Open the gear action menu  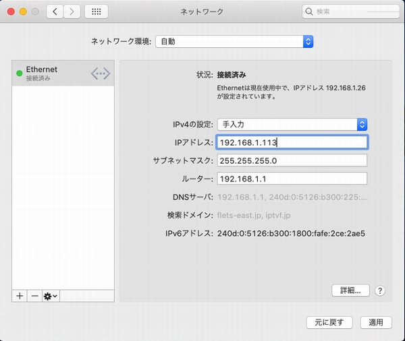coord(51,296)
